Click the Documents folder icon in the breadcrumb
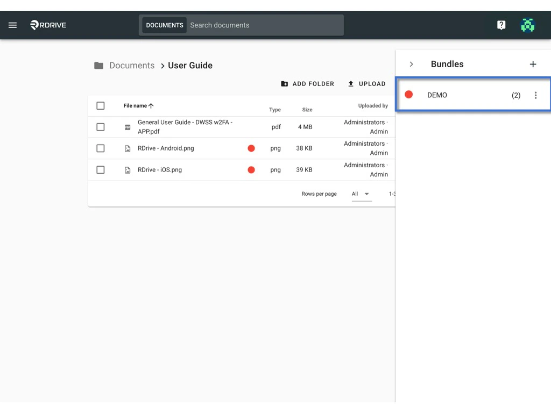Image resolution: width=551 pixels, height=413 pixels. tap(99, 65)
